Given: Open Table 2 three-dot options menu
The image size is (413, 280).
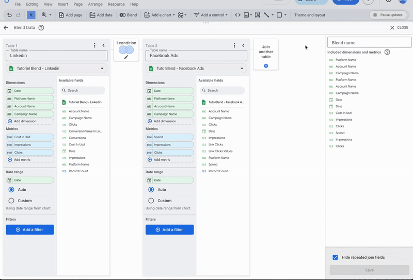Looking at the screenshot, I should click(234, 45).
